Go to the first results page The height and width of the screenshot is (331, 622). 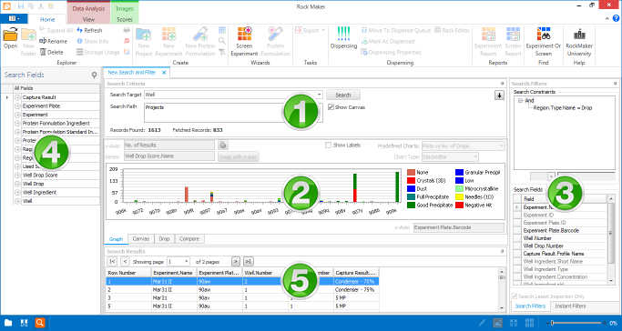pyautogui.click(x=112, y=262)
